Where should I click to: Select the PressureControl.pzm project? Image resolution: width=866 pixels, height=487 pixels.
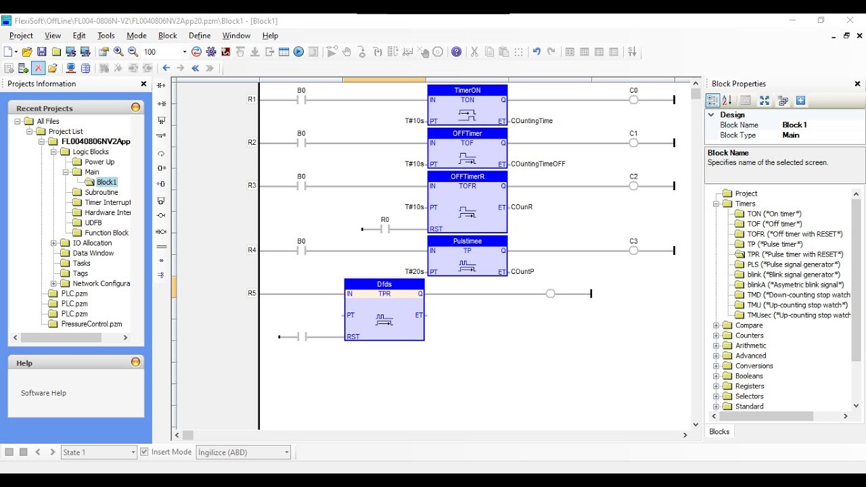click(x=91, y=324)
